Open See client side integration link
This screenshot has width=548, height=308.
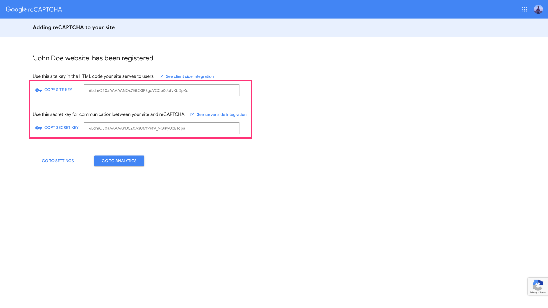click(x=190, y=76)
